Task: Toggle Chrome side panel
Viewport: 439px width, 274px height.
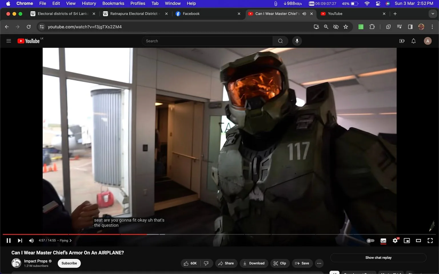Action: click(x=410, y=27)
